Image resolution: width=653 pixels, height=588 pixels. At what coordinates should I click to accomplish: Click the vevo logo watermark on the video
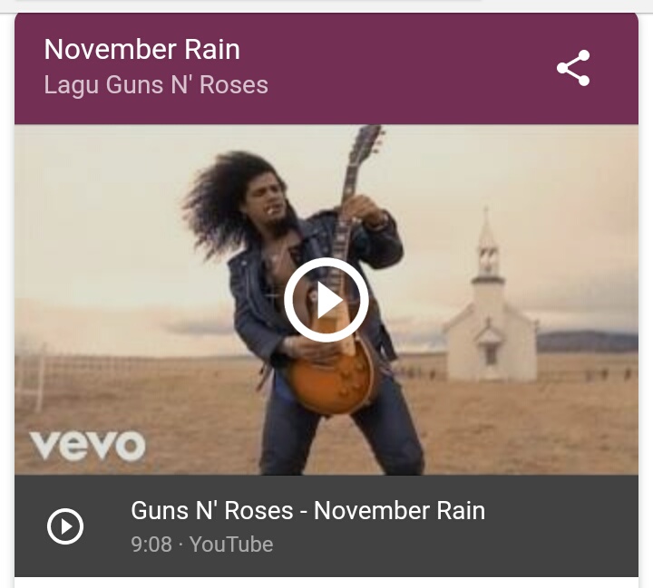click(87, 445)
